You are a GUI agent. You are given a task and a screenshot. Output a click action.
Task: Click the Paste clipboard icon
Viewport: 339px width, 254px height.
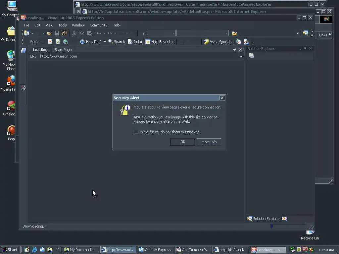[89, 33]
